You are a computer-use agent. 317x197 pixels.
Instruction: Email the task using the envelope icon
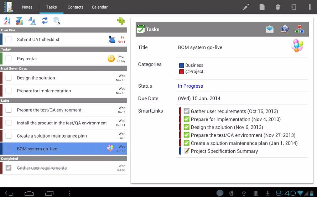270,29
